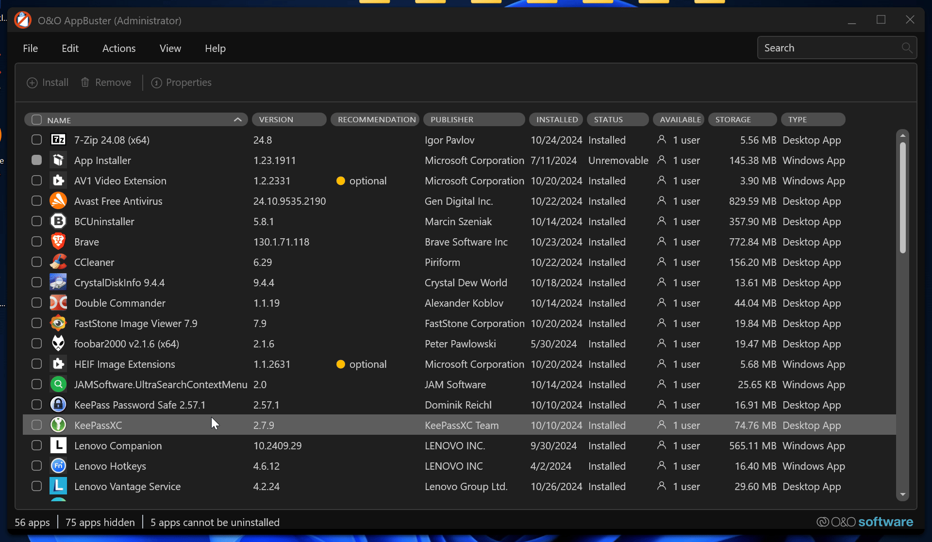The height and width of the screenshot is (542, 932).
Task: Sort by the Status column header
Action: (618, 119)
